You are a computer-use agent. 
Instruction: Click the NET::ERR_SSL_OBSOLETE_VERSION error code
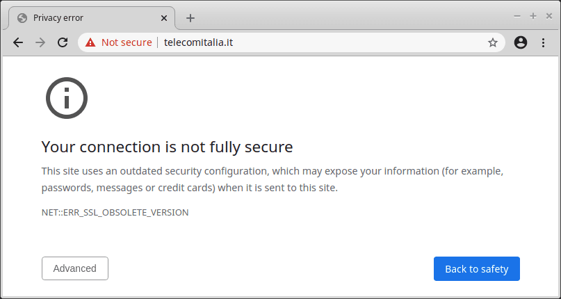(115, 212)
